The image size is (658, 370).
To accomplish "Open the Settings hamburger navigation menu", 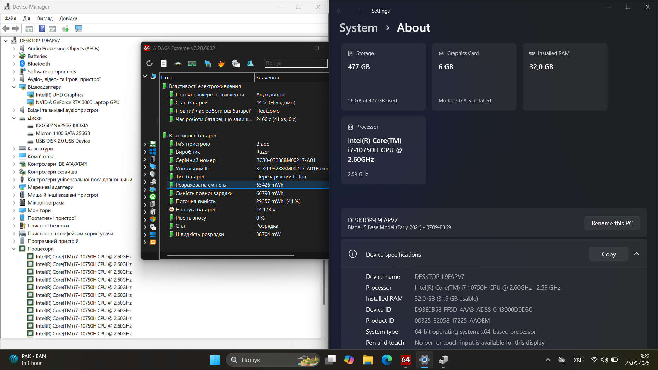I will (x=356, y=11).
